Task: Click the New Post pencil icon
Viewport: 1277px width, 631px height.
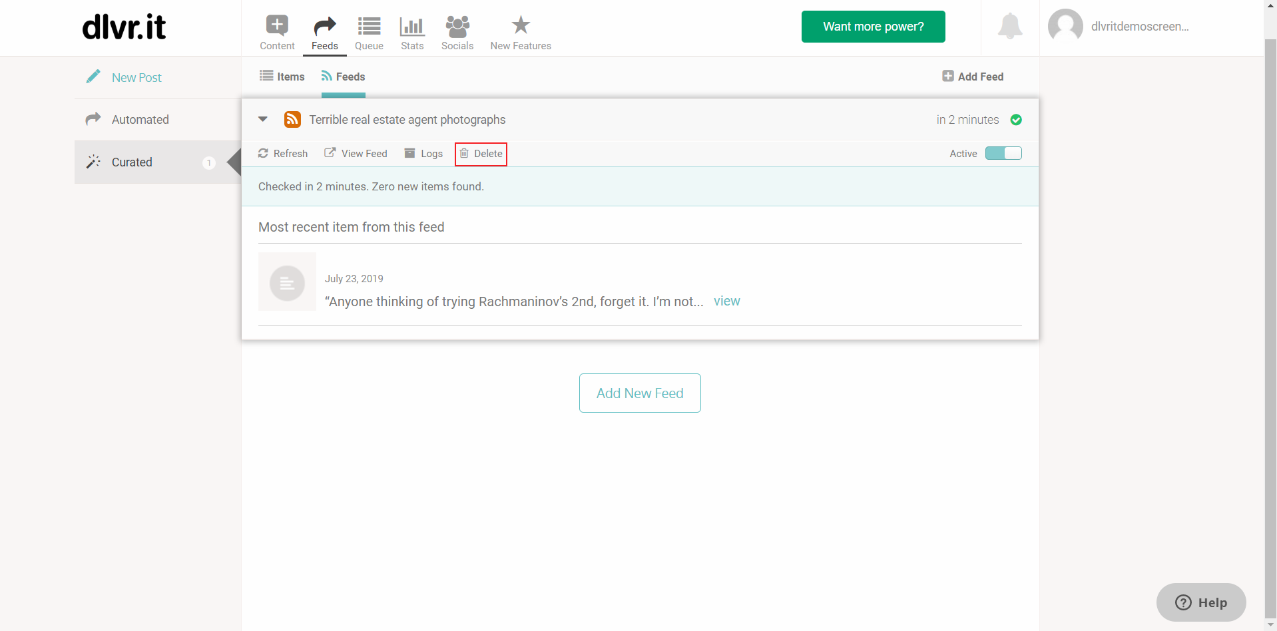Action: point(94,77)
